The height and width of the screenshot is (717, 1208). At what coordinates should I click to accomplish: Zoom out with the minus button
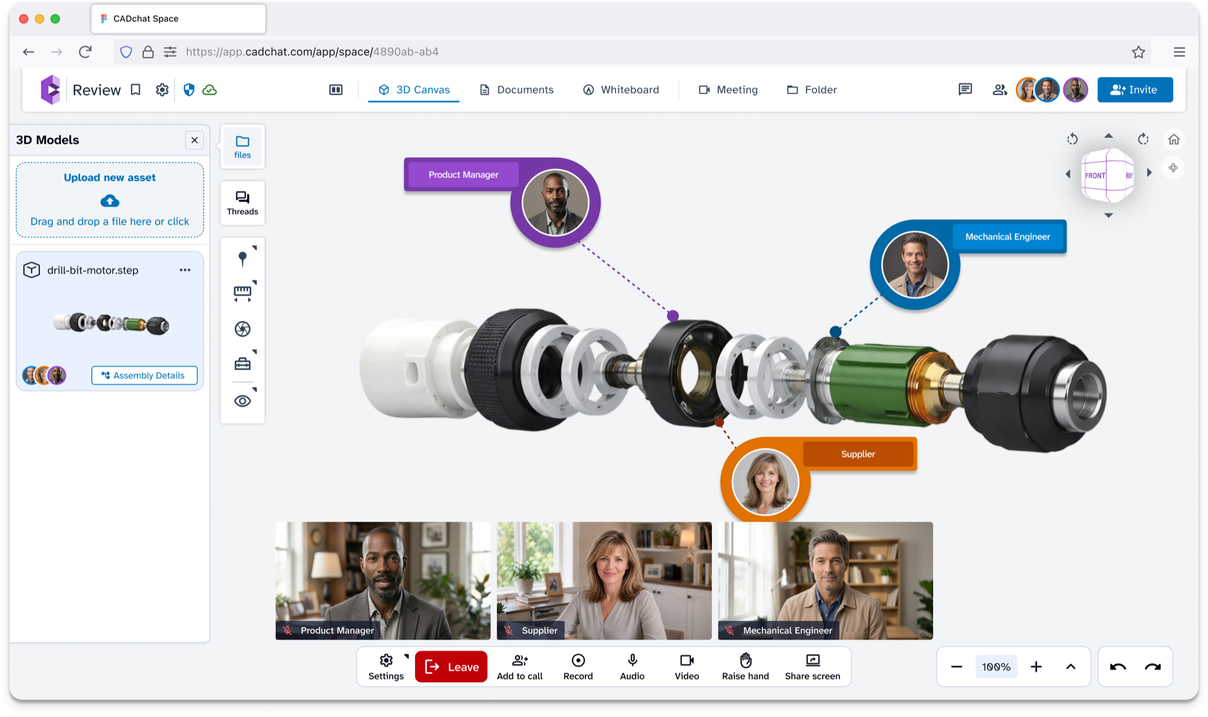coord(956,667)
